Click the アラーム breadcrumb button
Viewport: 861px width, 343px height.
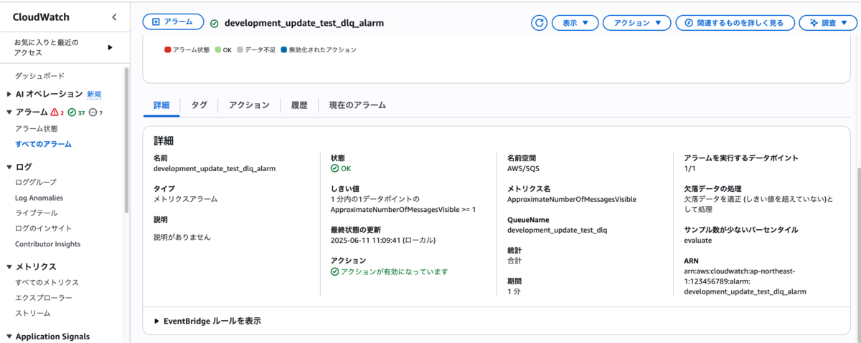click(173, 22)
